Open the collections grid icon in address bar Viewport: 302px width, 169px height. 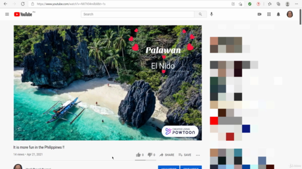pyautogui.click(x=233, y=4)
